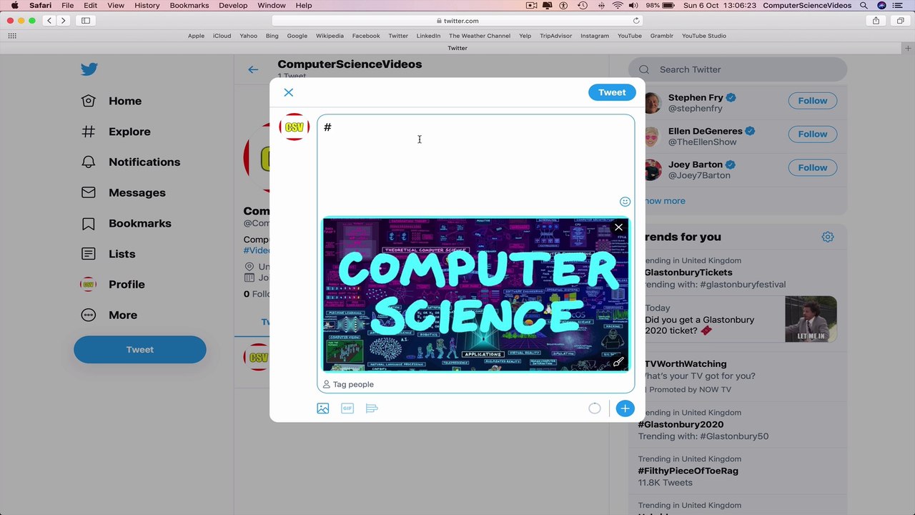Open Explore in sidebar
The image size is (915, 515).
[x=116, y=132]
